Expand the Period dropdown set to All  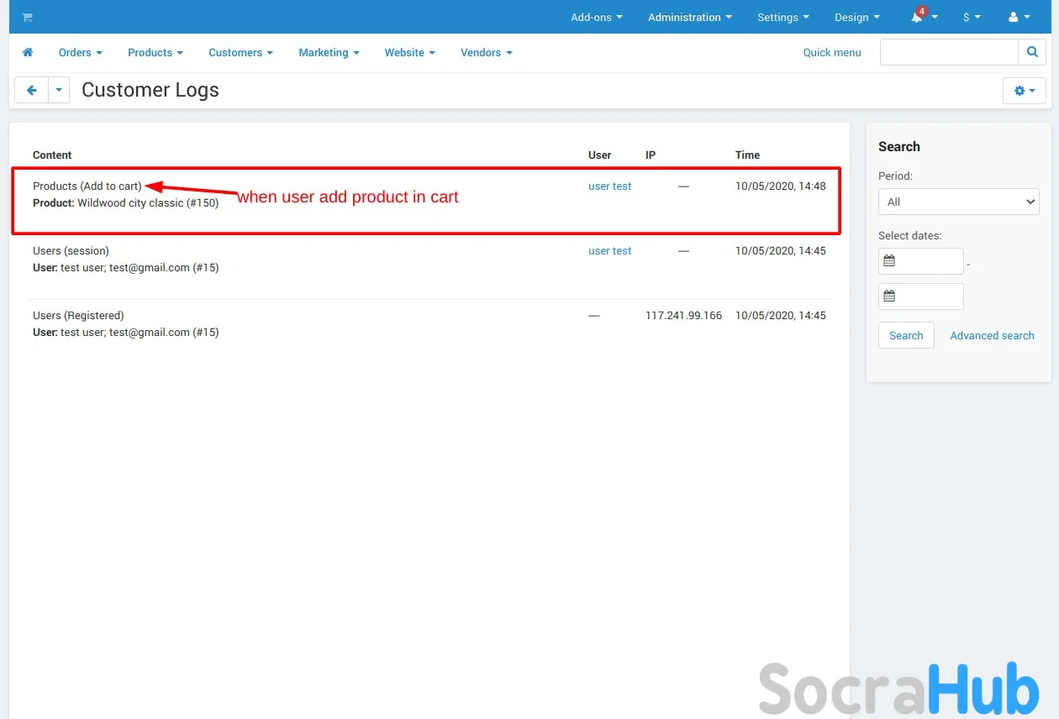(x=958, y=202)
